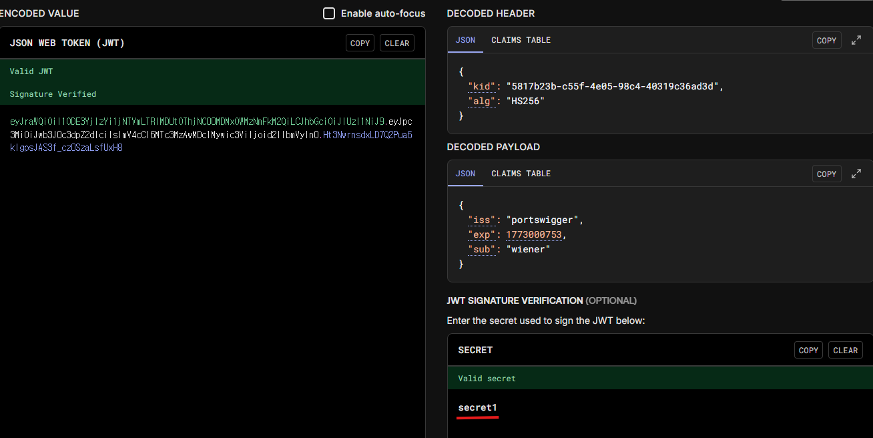The height and width of the screenshot is (438, 873).
Task: Clear the encoded JWT field
Action: click(397, 43)
